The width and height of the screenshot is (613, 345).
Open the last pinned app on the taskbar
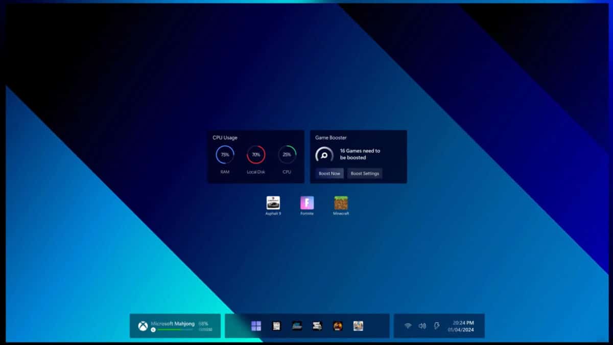(x=358, y=325)
